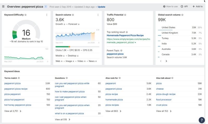Click the Keyword Difficulty gauge
The height and width of the screenshot is (124, 208).
click(x=26, y=30)
